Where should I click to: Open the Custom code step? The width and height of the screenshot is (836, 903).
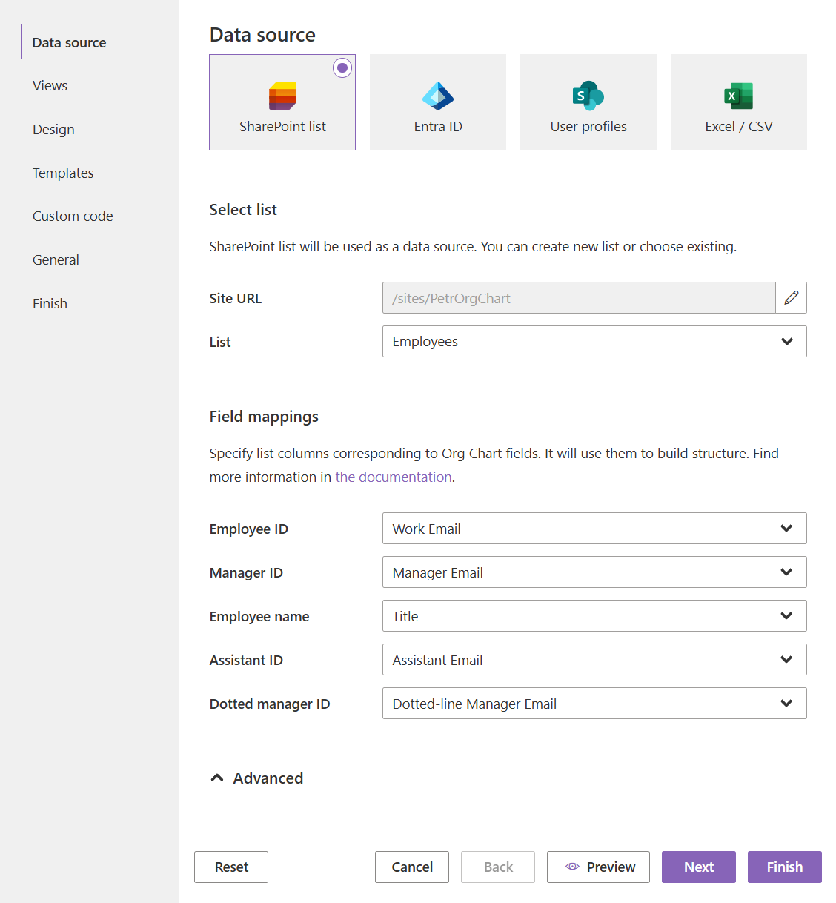pyautogui.click(x=73, y=216)
